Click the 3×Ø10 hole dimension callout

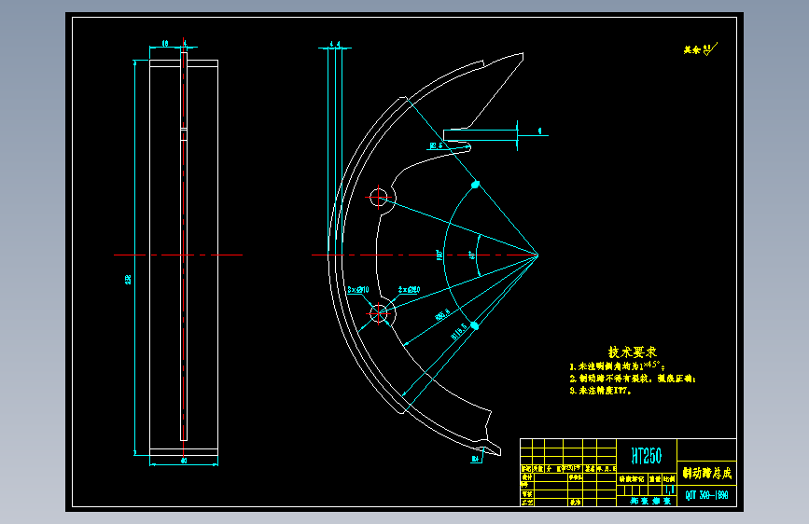tap(358, 290)
